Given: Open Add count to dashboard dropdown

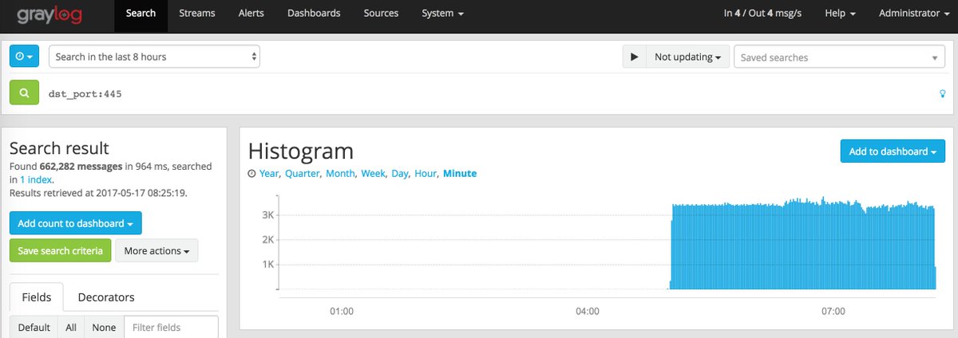Looking at the screenshot, I should pyautogui.click(x=76, y=223).
